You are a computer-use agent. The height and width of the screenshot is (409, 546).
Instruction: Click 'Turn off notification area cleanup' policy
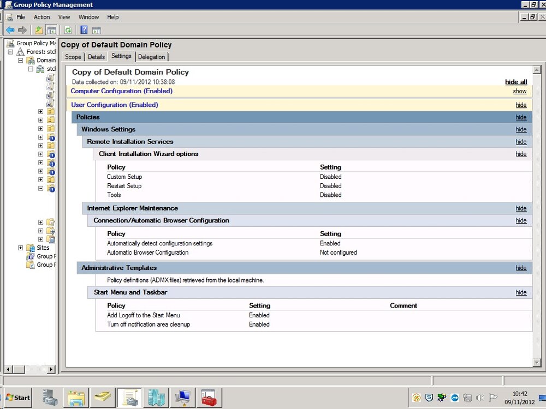[149, 324]
